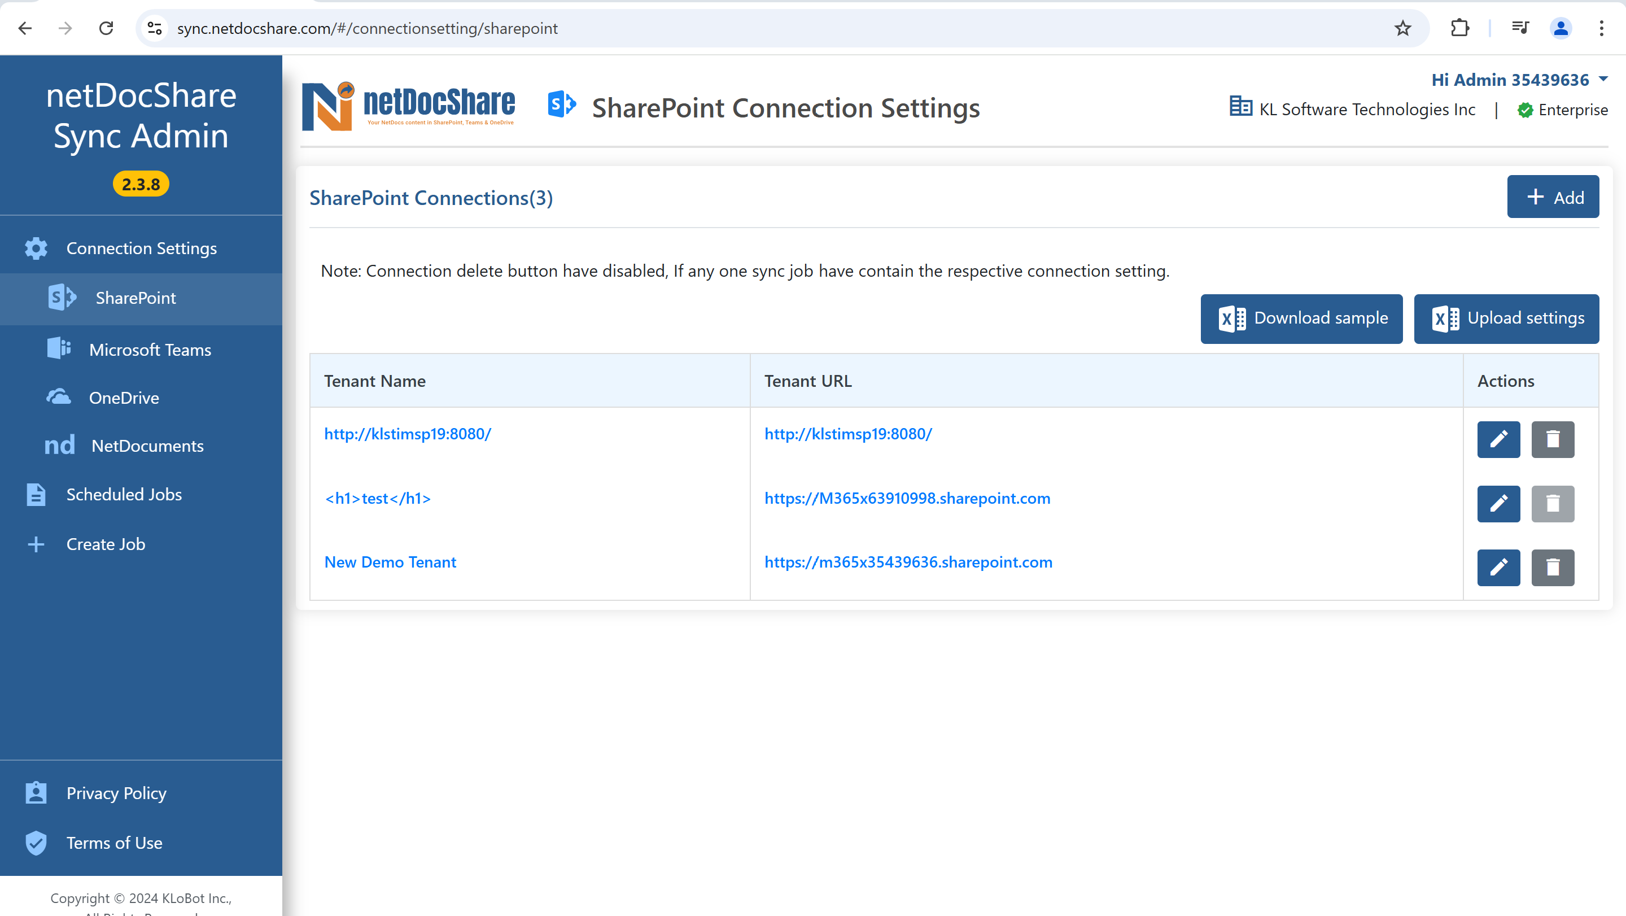Click the Microsoft Teams sidebar icon
The width and height of the screenshot is (1626, 916).
pos(59,348)
